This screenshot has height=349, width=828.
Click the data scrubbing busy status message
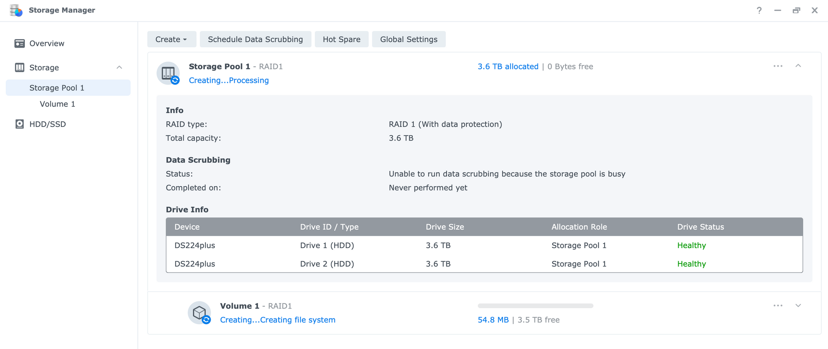coord(507,174)
